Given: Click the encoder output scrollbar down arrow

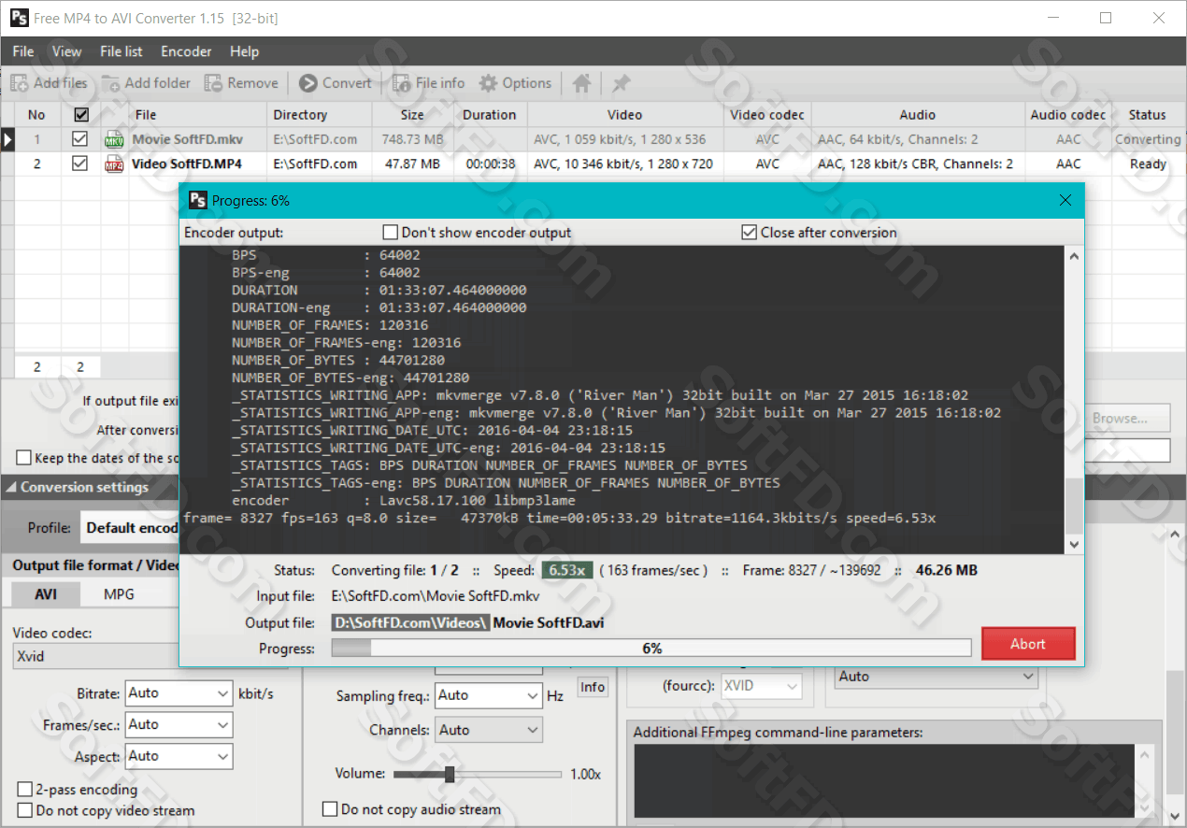Looking at the screenshot, I should [x=1074, y=544].
